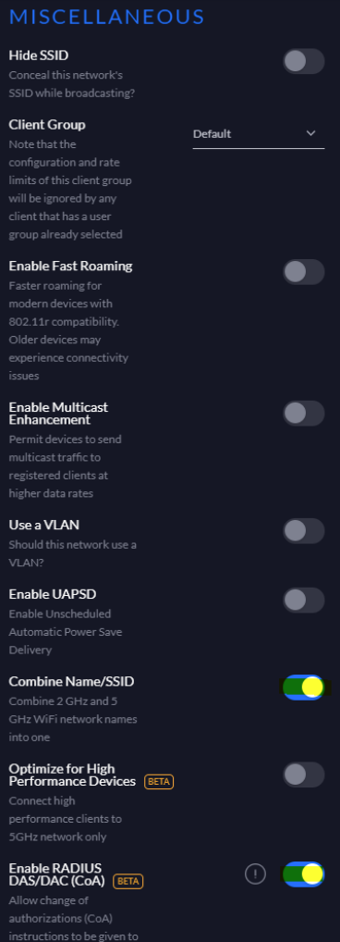The image size is (340, 942).
Task: Click the Hide SSID label text
Action: [39, 56]
